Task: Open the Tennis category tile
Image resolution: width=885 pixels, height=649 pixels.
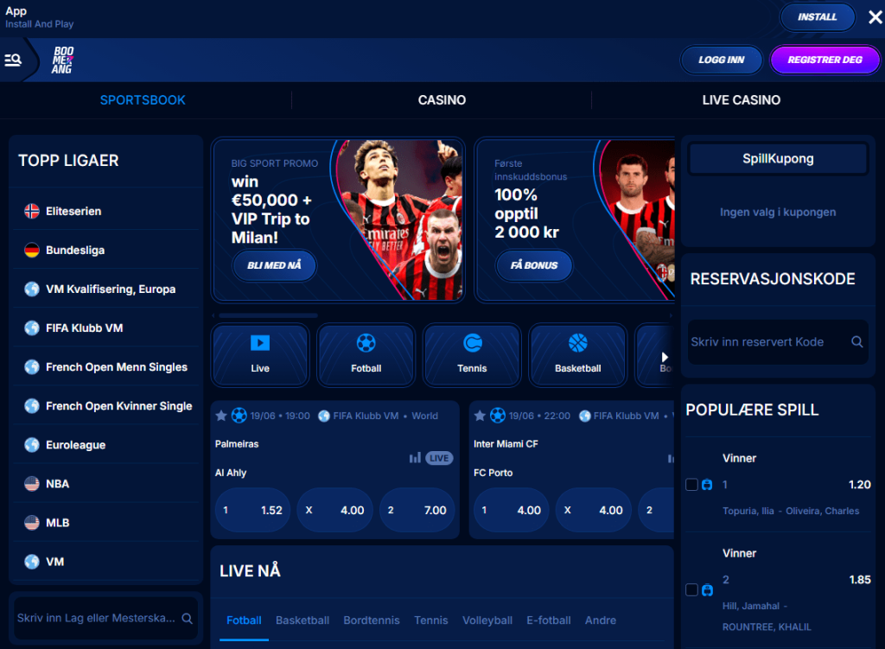Action: pos(472,355)
